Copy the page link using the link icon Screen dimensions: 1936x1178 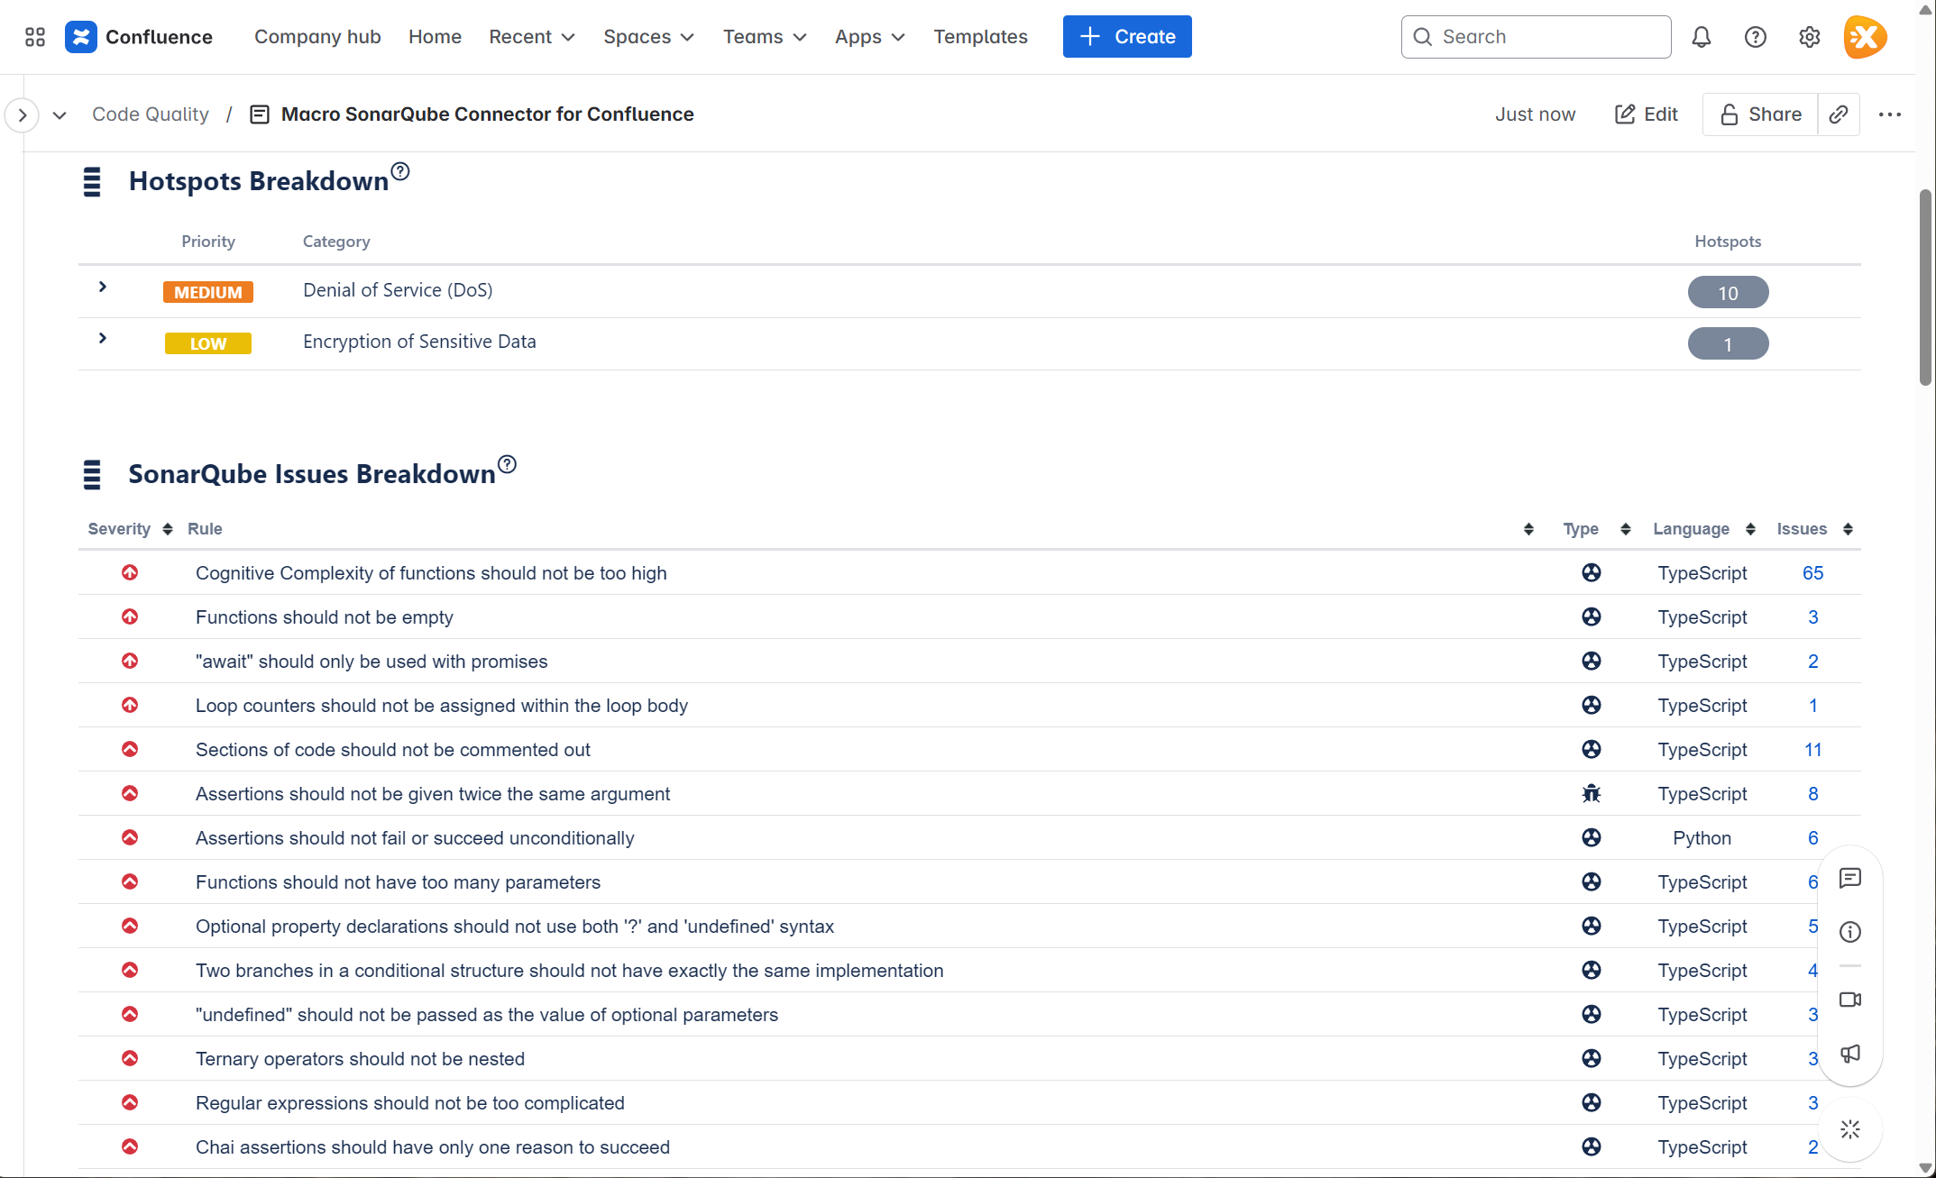coord(1840,114)
